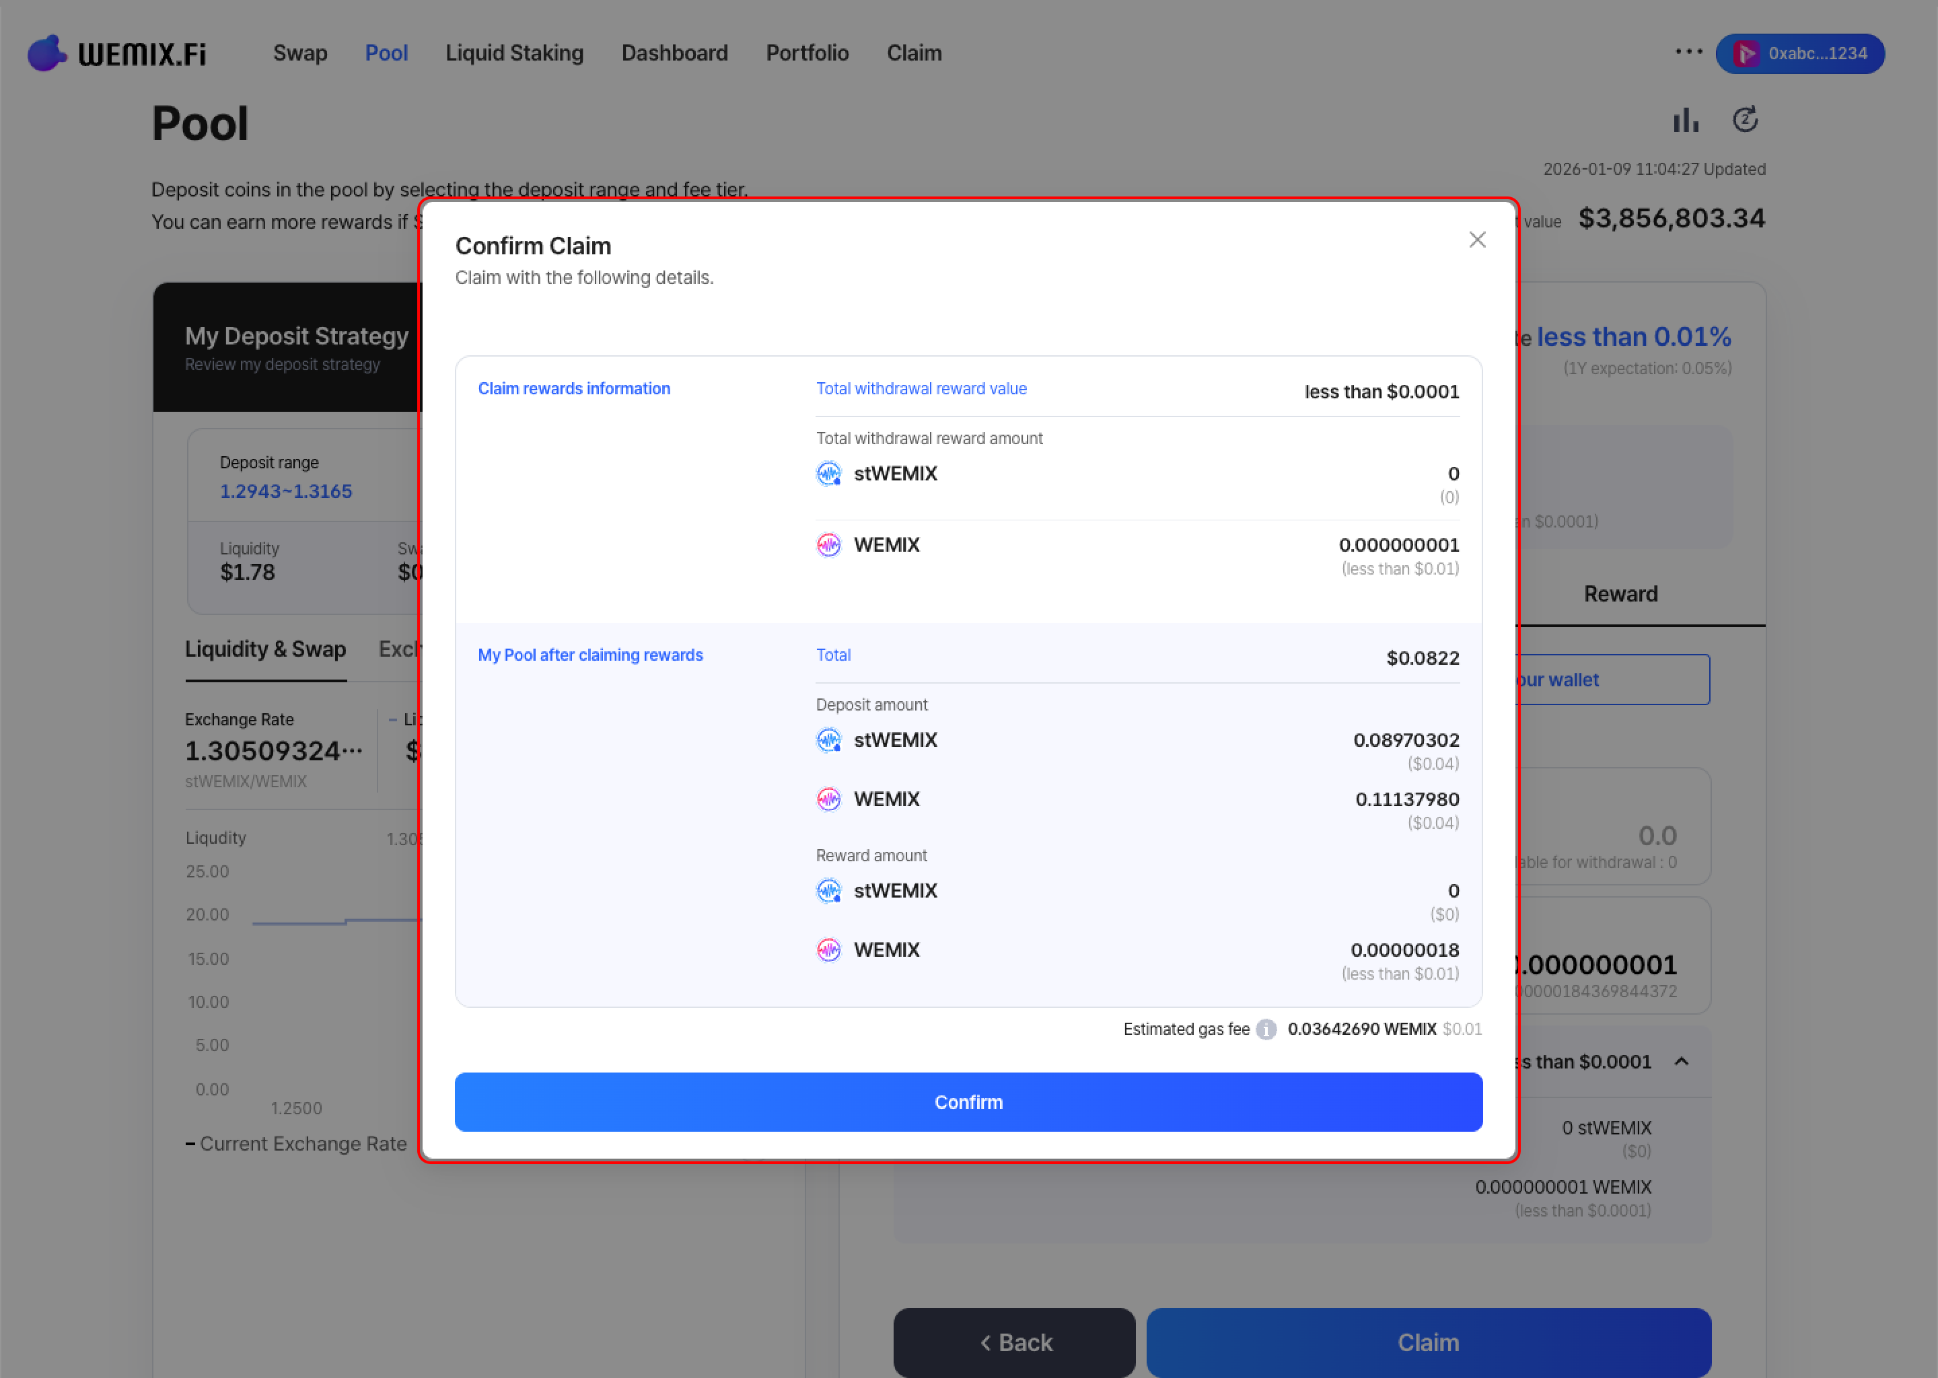Click the stWEMIX token icon under reward amount
1938x1378 pixels.
coord(828,891)
